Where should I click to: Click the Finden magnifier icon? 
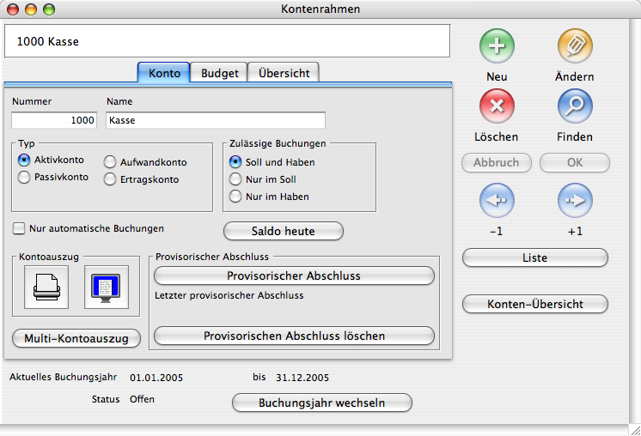coord(574,107)
